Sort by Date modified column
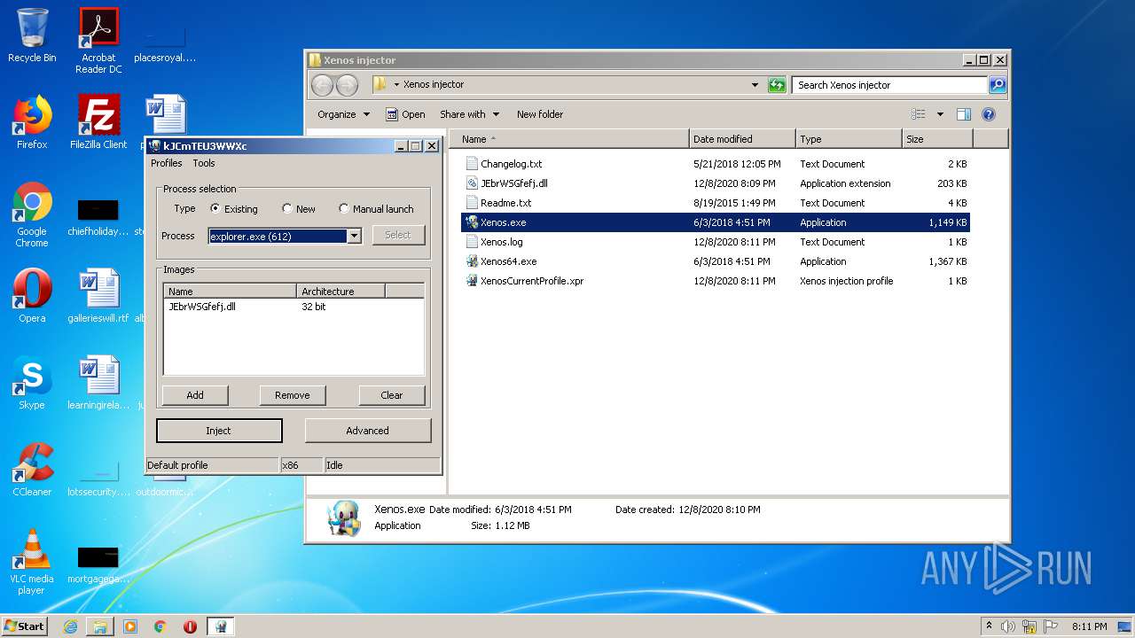 [x=742, y=139]
